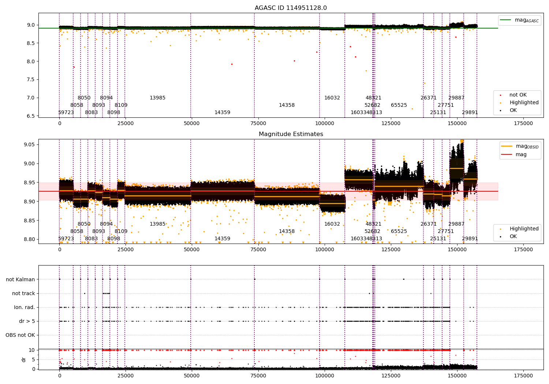The height and width of the screenshot is (384, 549).
Task: Click the '150000' x-tick under the bottom panel
Action: click(457, 376)
